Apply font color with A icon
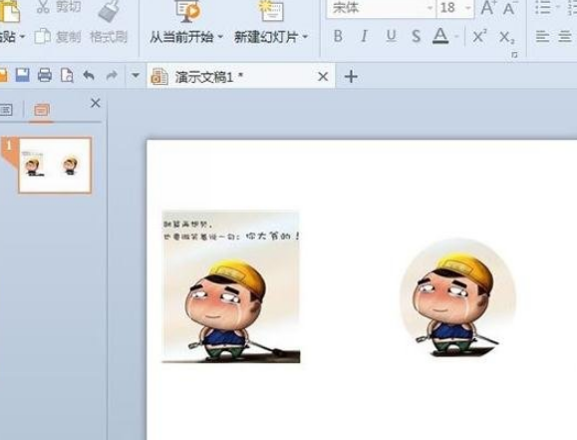 coord(440,36)
